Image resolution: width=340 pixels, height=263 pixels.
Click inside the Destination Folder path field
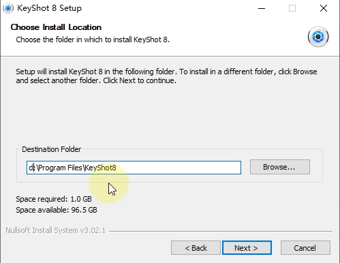pyautogui.click(x=134, y=168)
